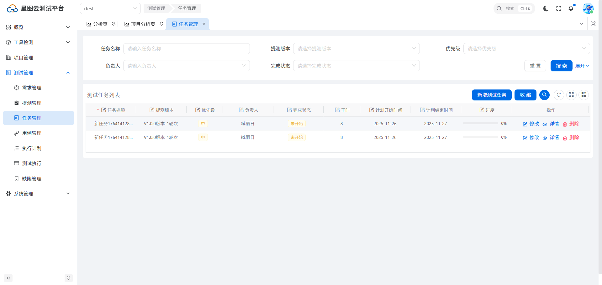Toggle dark mode with the moon icon
This screenshot has height=285, width=602.
click(546, 8)
